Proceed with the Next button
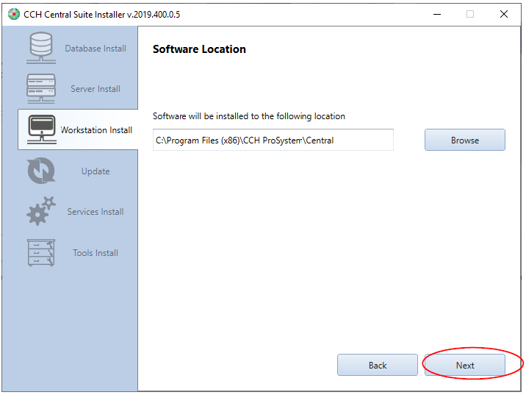The height and width of the screenshot is (395, 526). pyautogui.click(x=465, y=365)
